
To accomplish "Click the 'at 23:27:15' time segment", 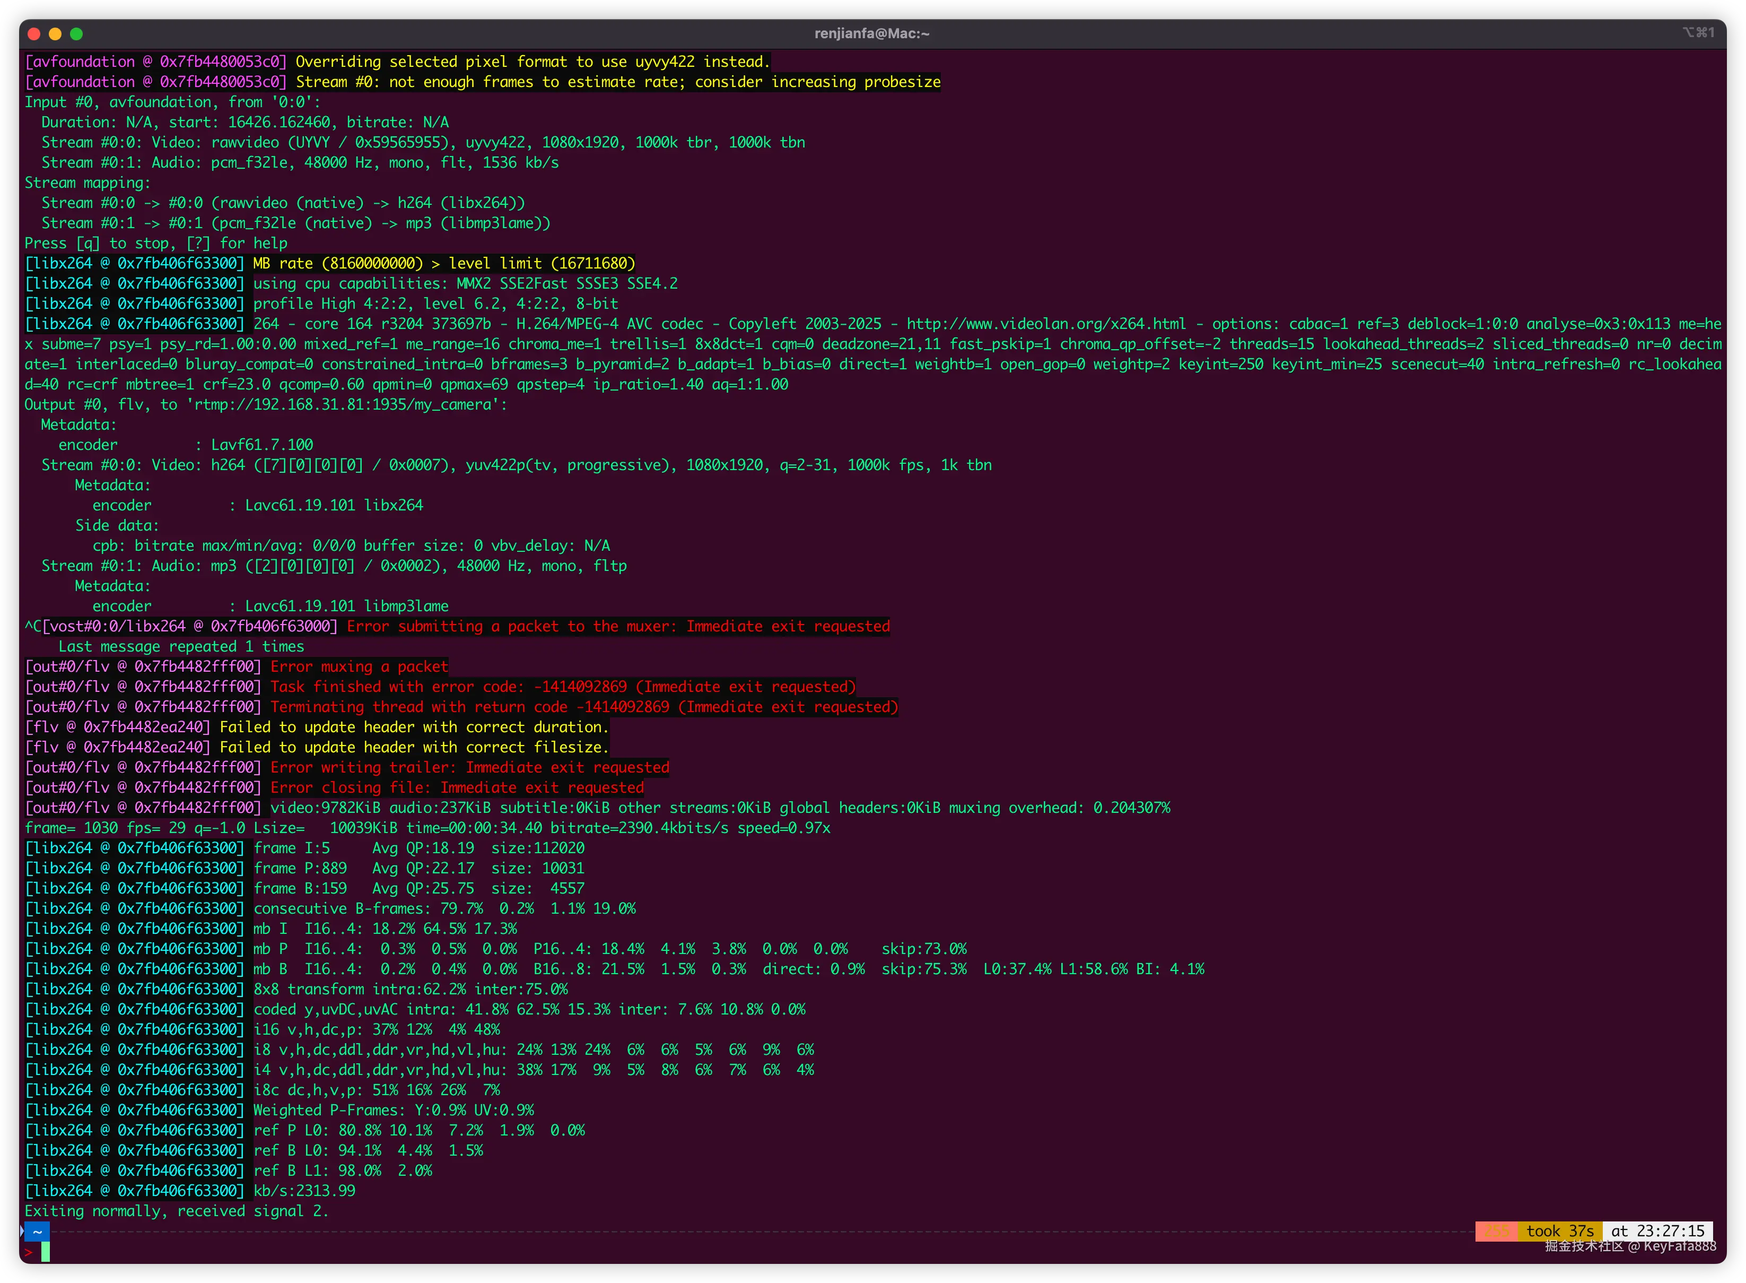I will tap(1657, 1232).
